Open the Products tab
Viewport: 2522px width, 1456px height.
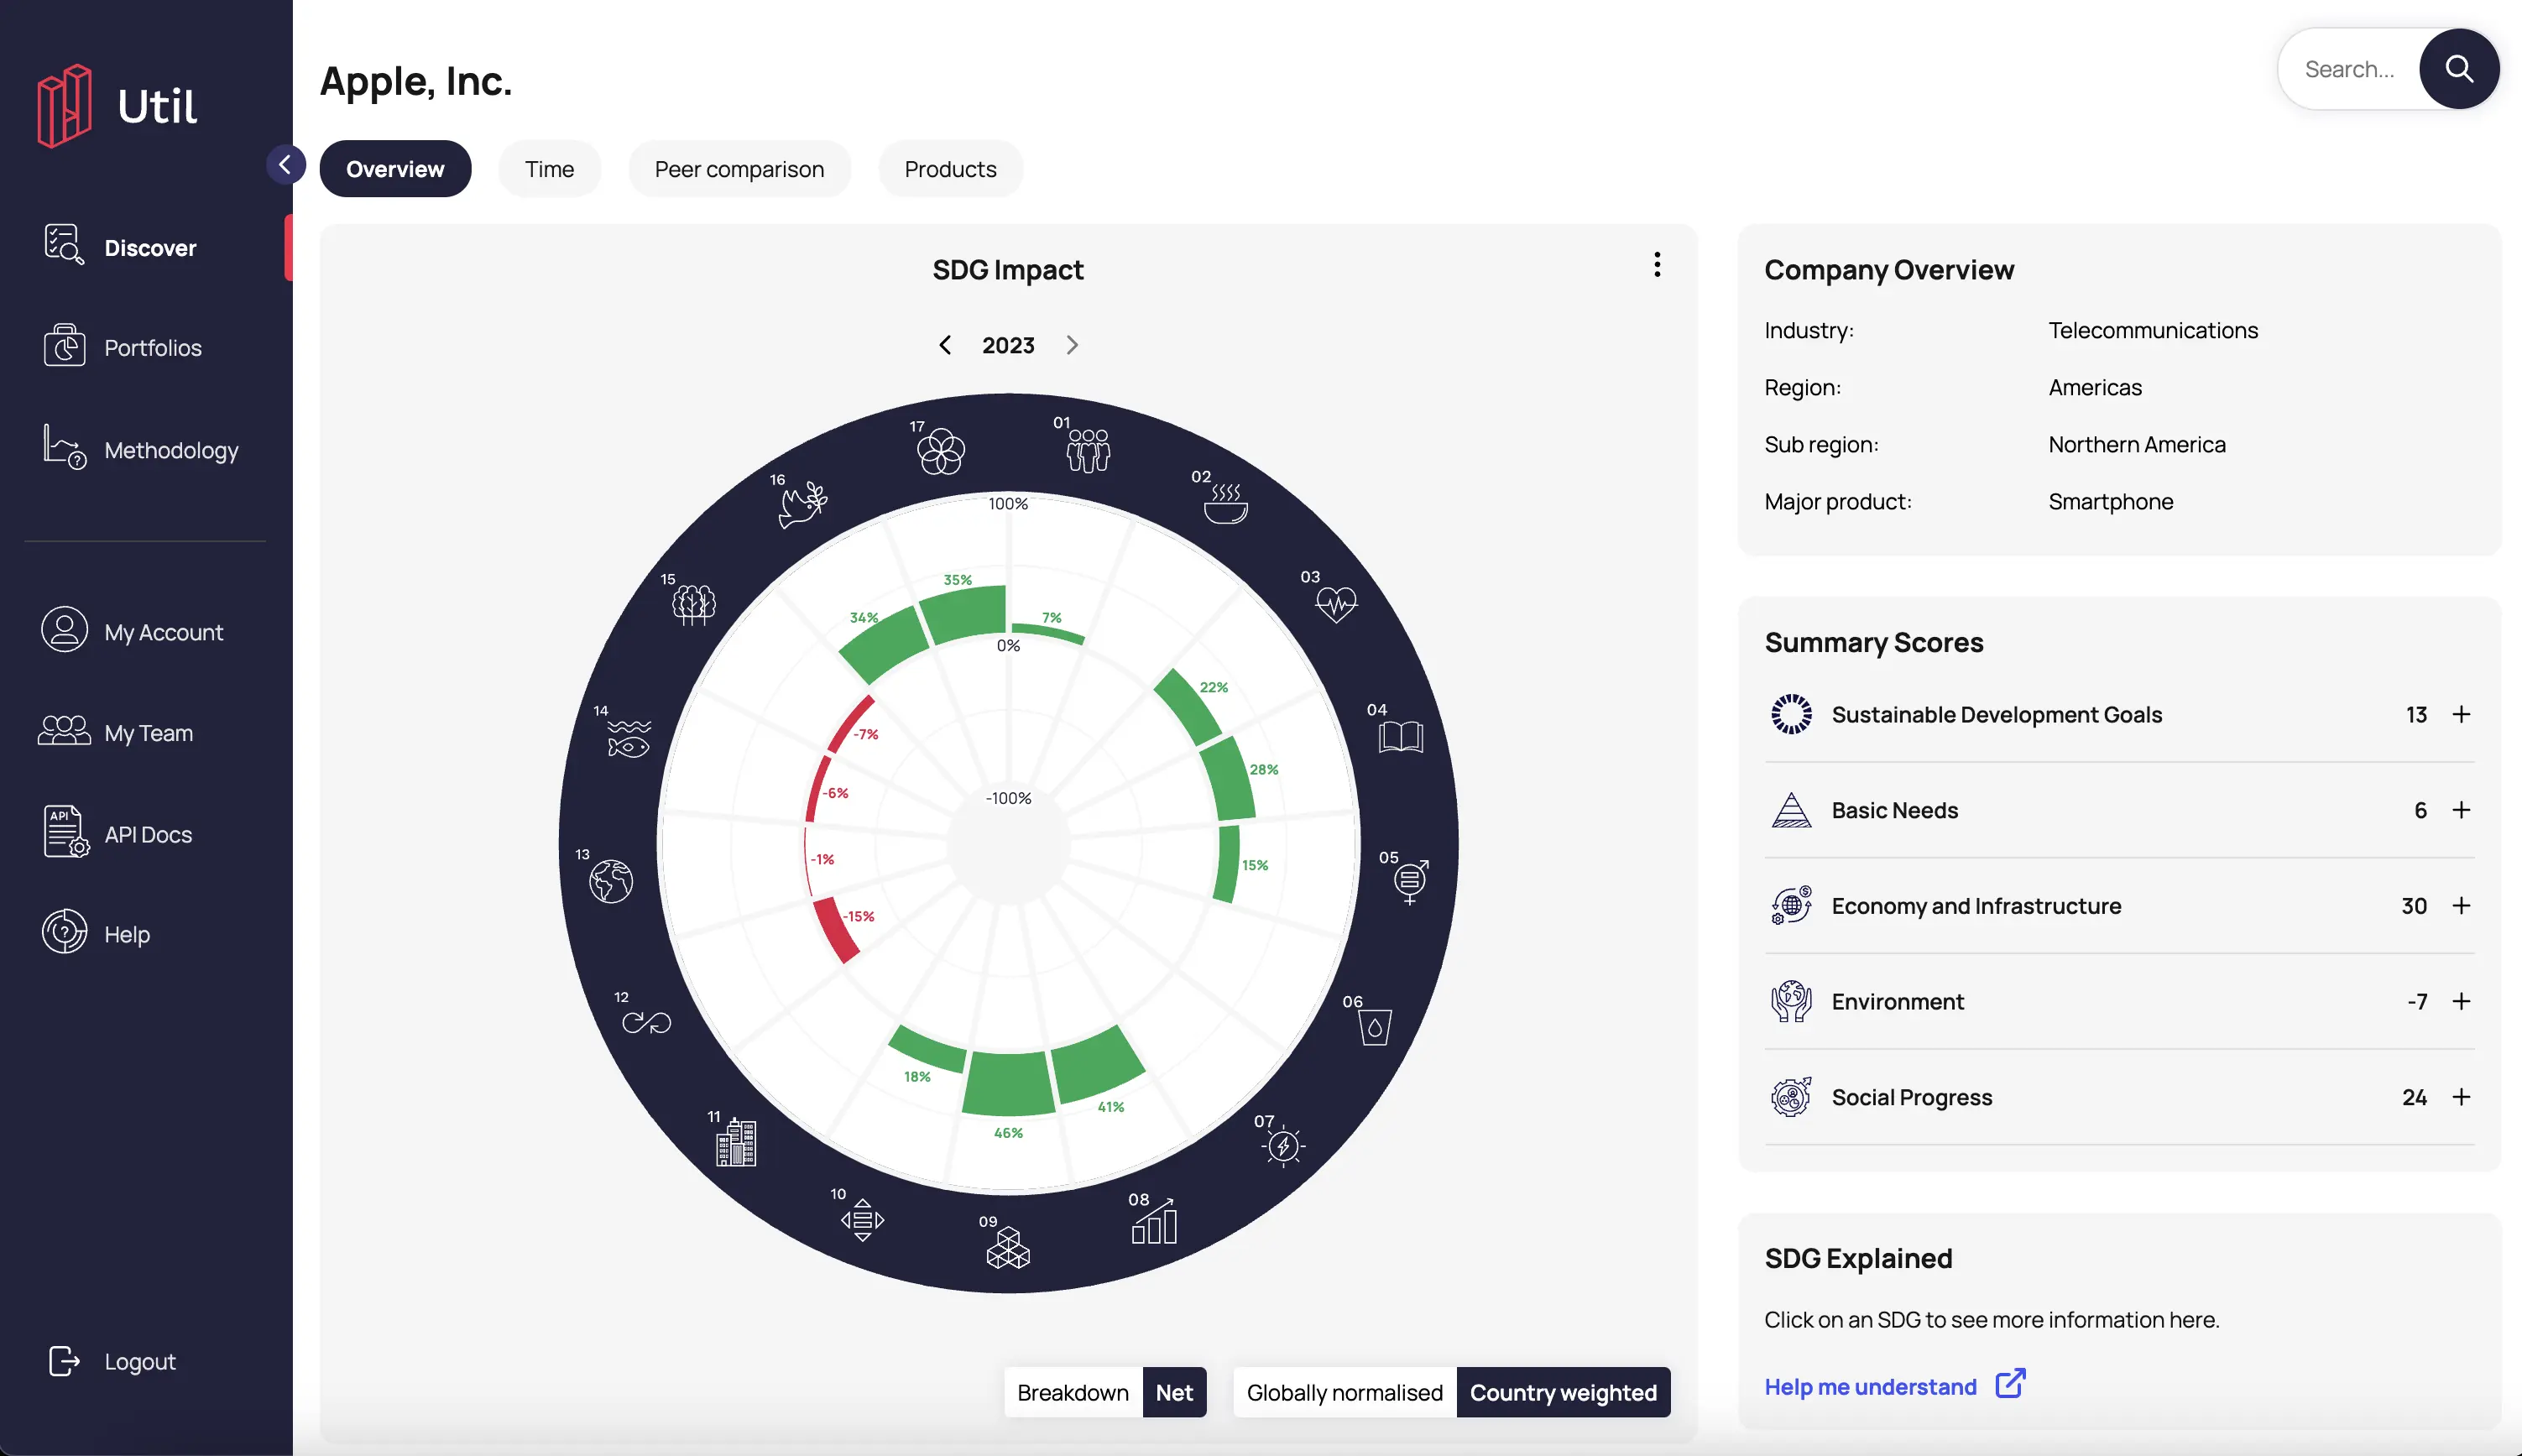(950, 169)
